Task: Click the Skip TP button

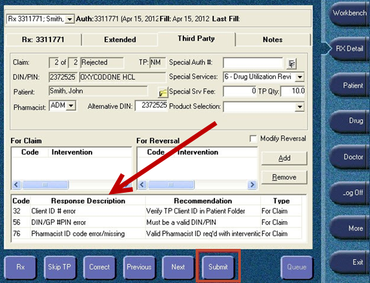Action: (x=59, y=267)
